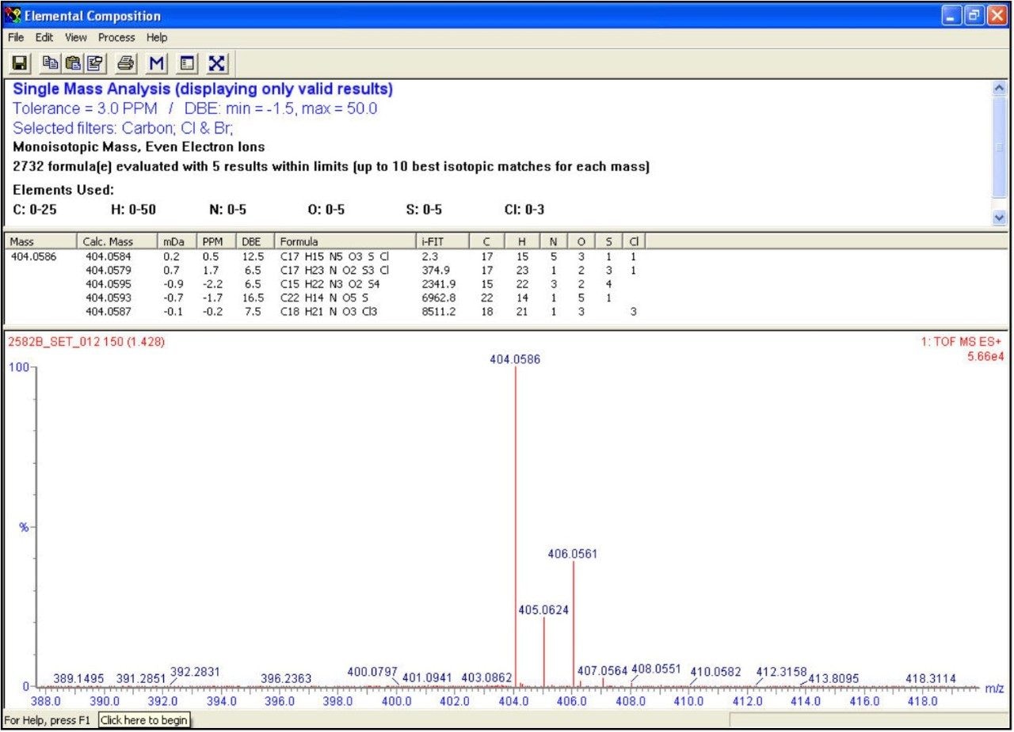Click the Calc. Mass column header
This screenshot has width=1014, height=732.
tap(117, 241)
